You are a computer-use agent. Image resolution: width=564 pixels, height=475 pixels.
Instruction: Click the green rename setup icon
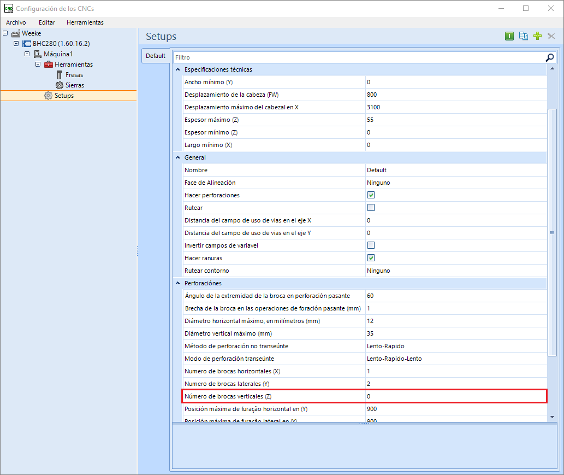click(509, 36)
